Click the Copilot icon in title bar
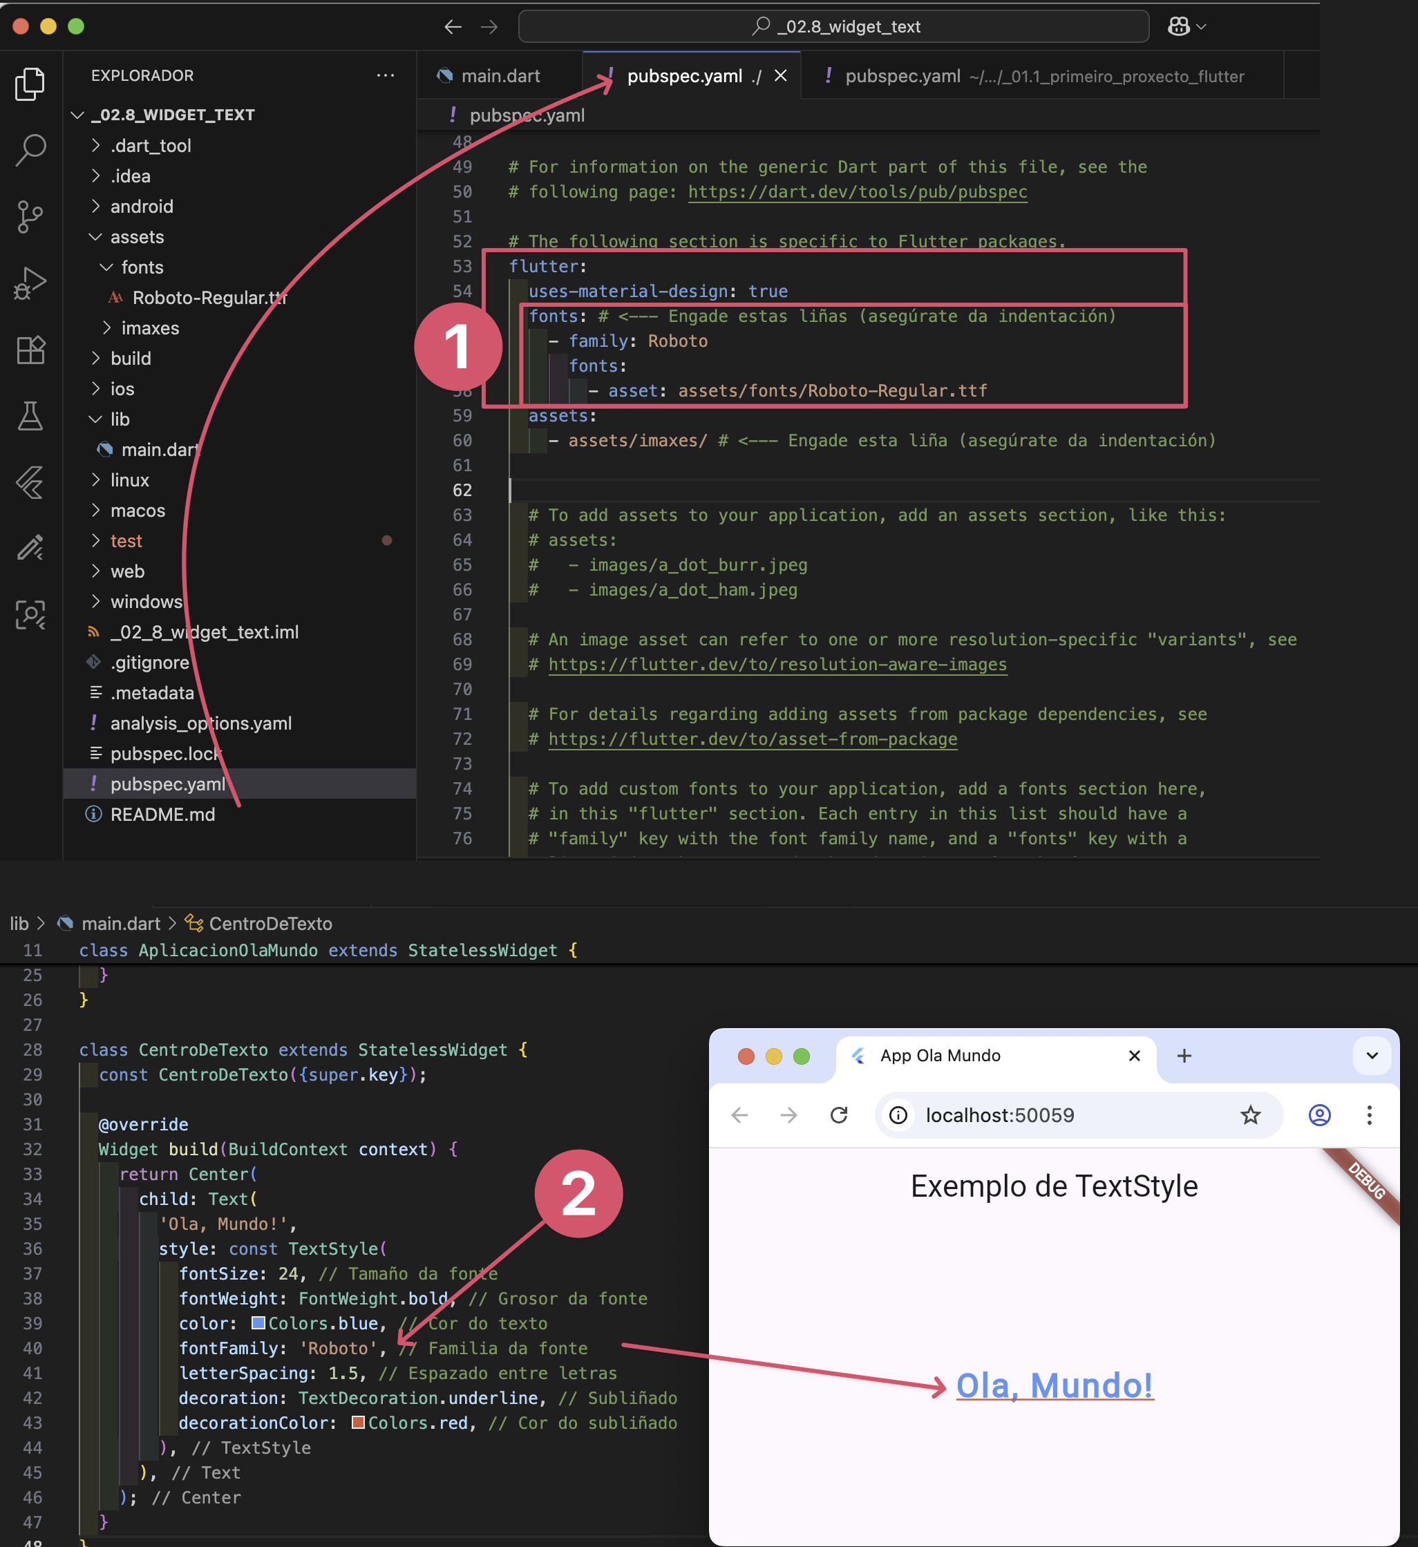 point(1179,27)
